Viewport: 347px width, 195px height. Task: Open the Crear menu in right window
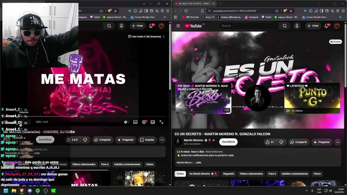click(313, 26)
